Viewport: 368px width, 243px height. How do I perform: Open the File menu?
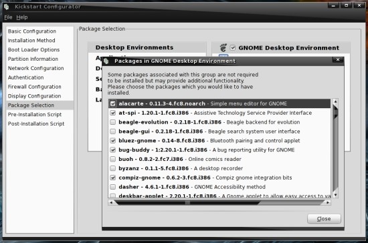8,17
